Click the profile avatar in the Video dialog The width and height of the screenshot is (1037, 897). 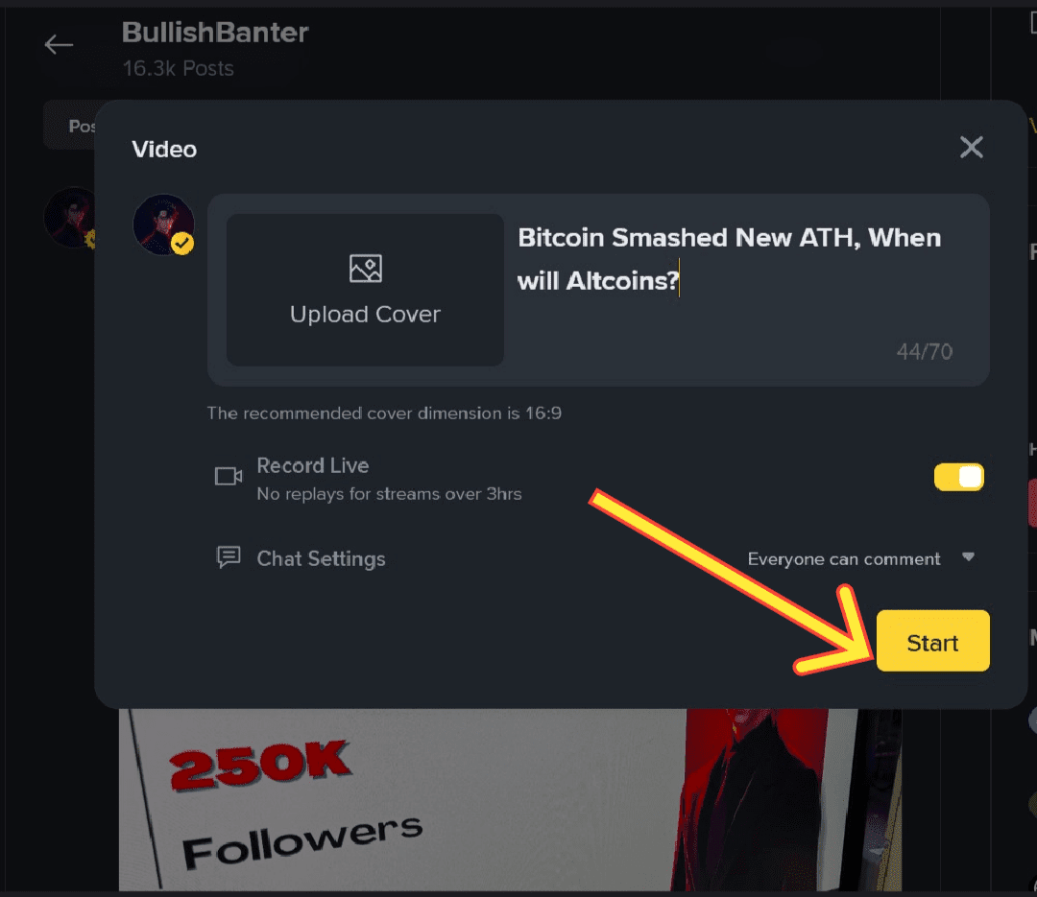(x=163, y=224)
